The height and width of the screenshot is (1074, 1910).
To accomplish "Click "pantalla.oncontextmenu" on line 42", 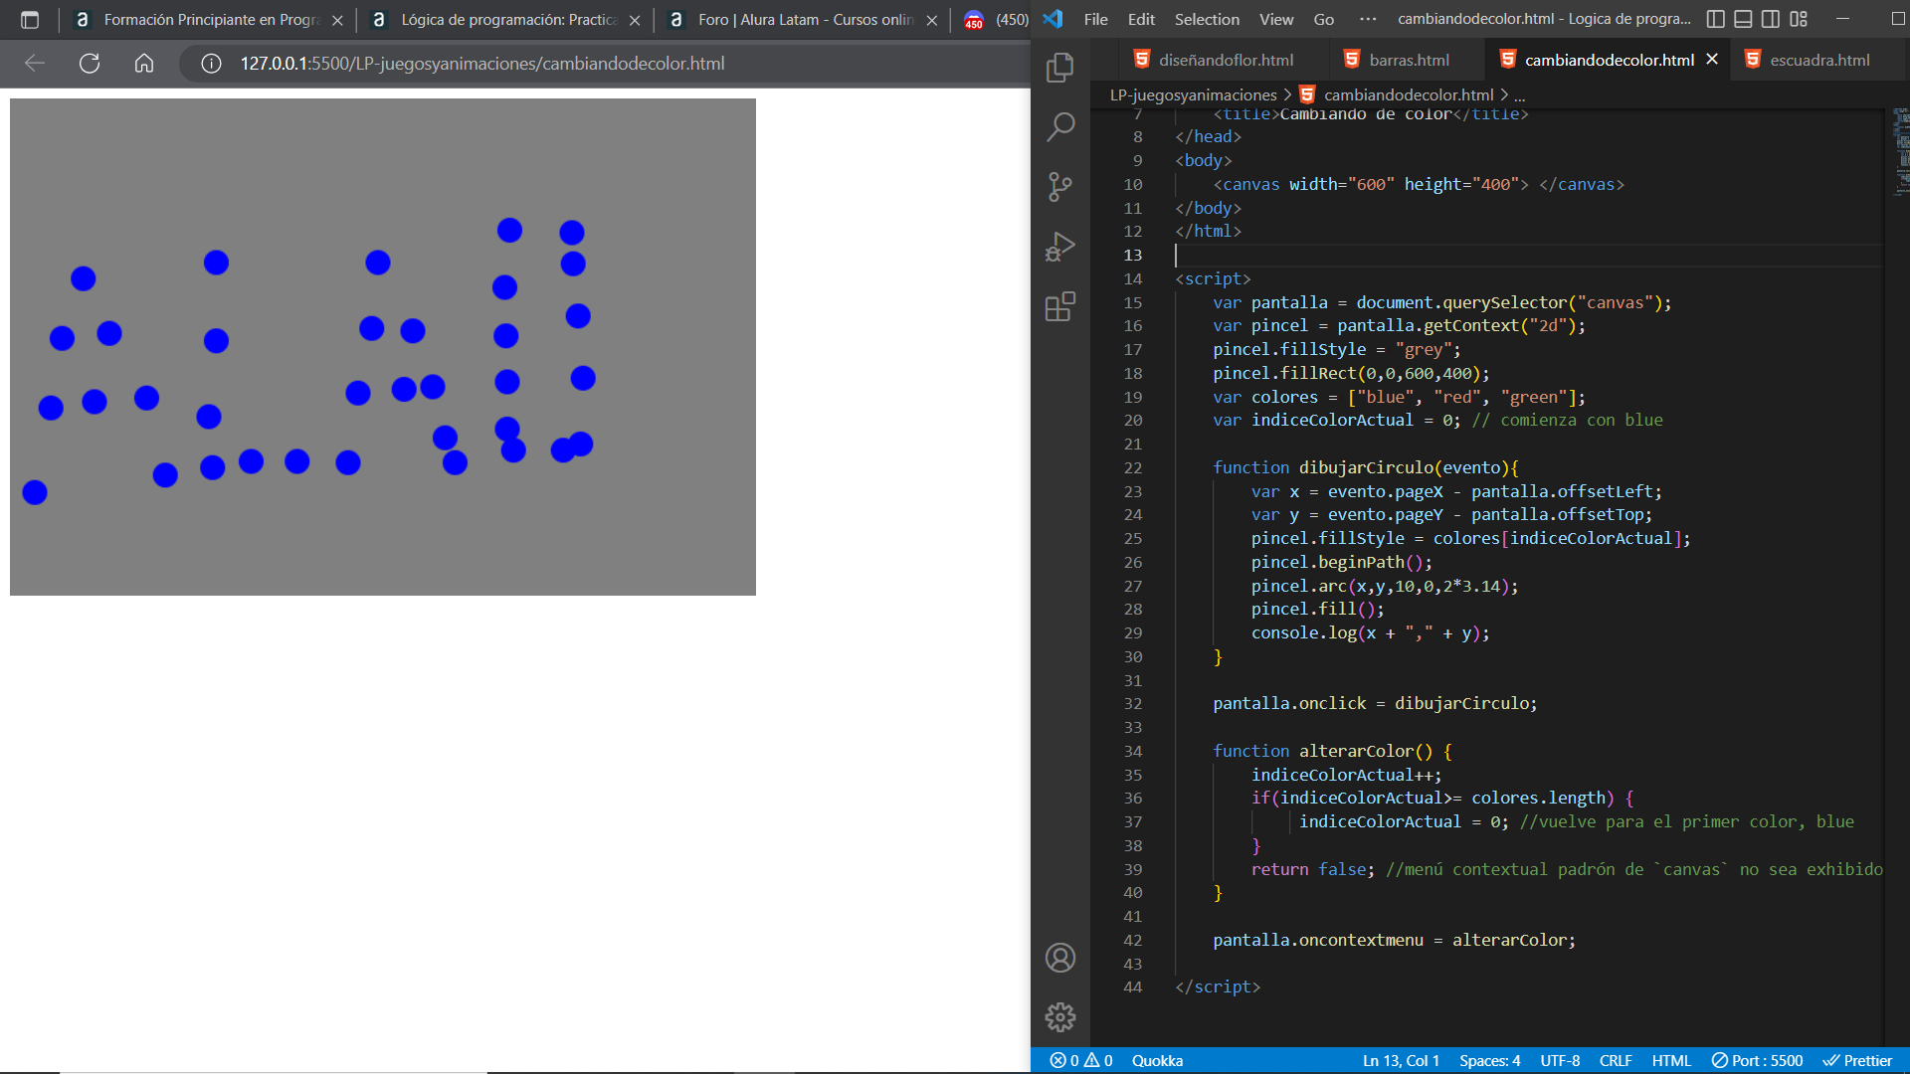I will point(1318,940).
